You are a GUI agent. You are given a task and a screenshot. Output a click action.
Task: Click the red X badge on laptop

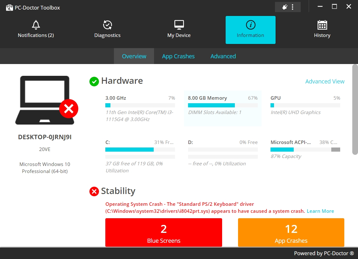click(x=69, y=109)
